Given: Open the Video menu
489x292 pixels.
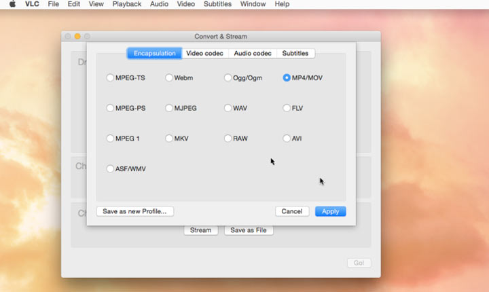Looking at the screenshot, I should (186, 4).
